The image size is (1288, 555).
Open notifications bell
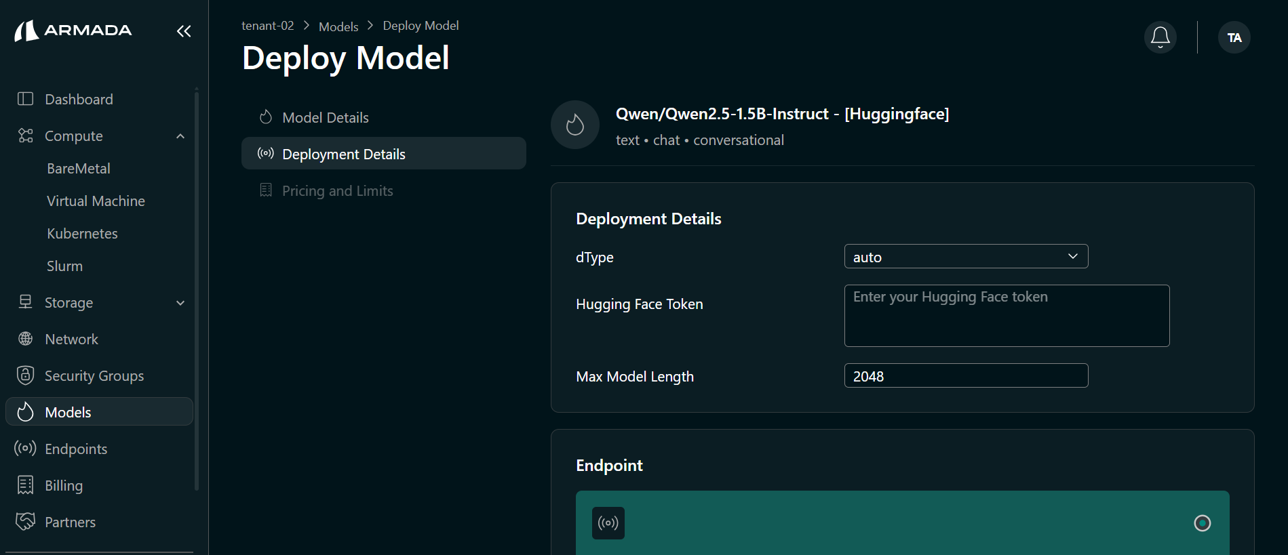pyautogui.click(x=1160, y=37)
